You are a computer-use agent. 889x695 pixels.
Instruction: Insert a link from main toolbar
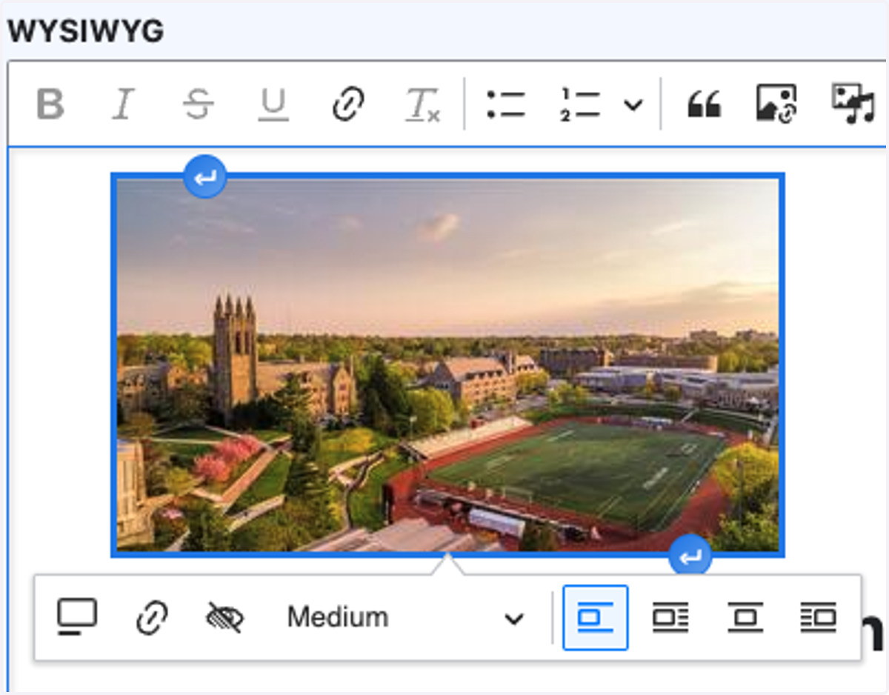coord(347,104)
